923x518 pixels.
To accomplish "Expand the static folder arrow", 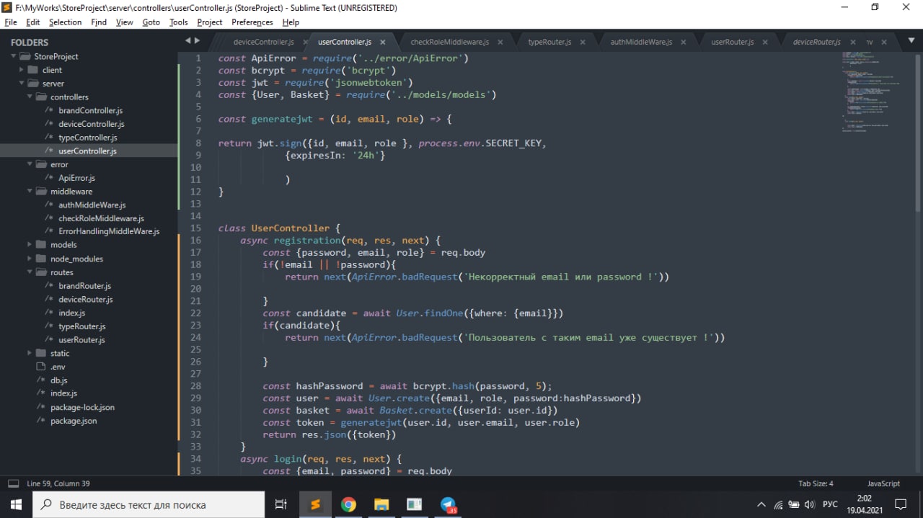I will click(x=30, y=353).
